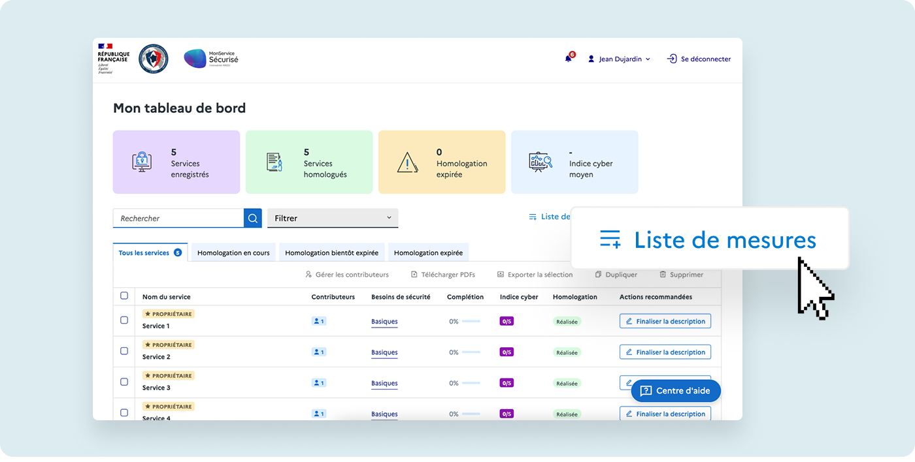This screenshot has height=462, width=915.
Task: Click the Indice cyber moyen icon
Action: coord(541,162)
